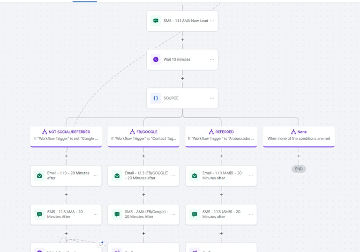Add step below SMS 1.1.1 AMA New Lead
360x252 pixels.
(182, 40)
